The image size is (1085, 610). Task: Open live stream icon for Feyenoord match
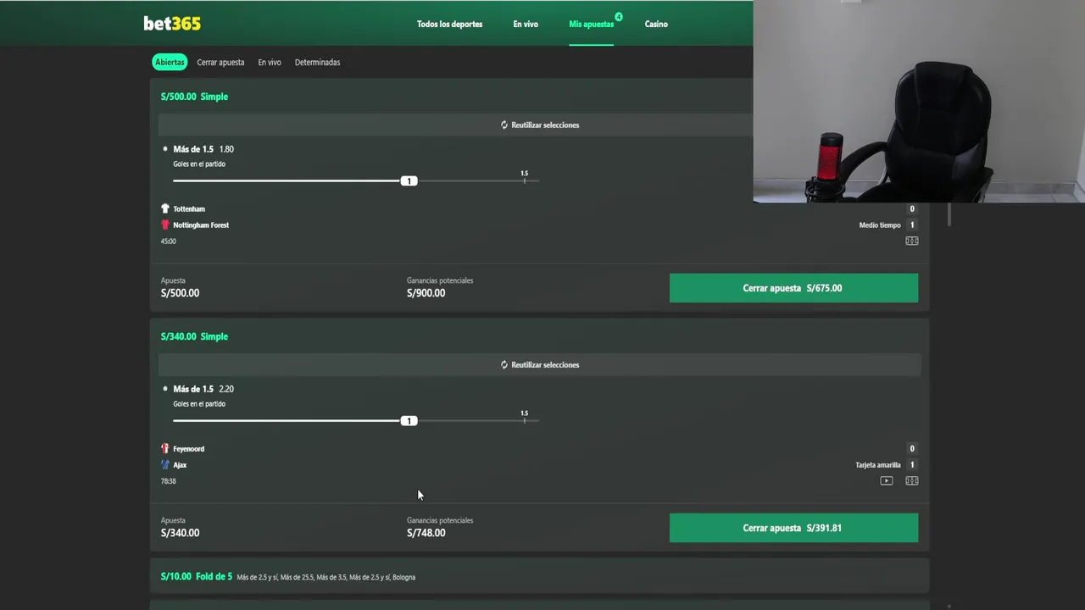pyautogui.click(x=887, y=480)
